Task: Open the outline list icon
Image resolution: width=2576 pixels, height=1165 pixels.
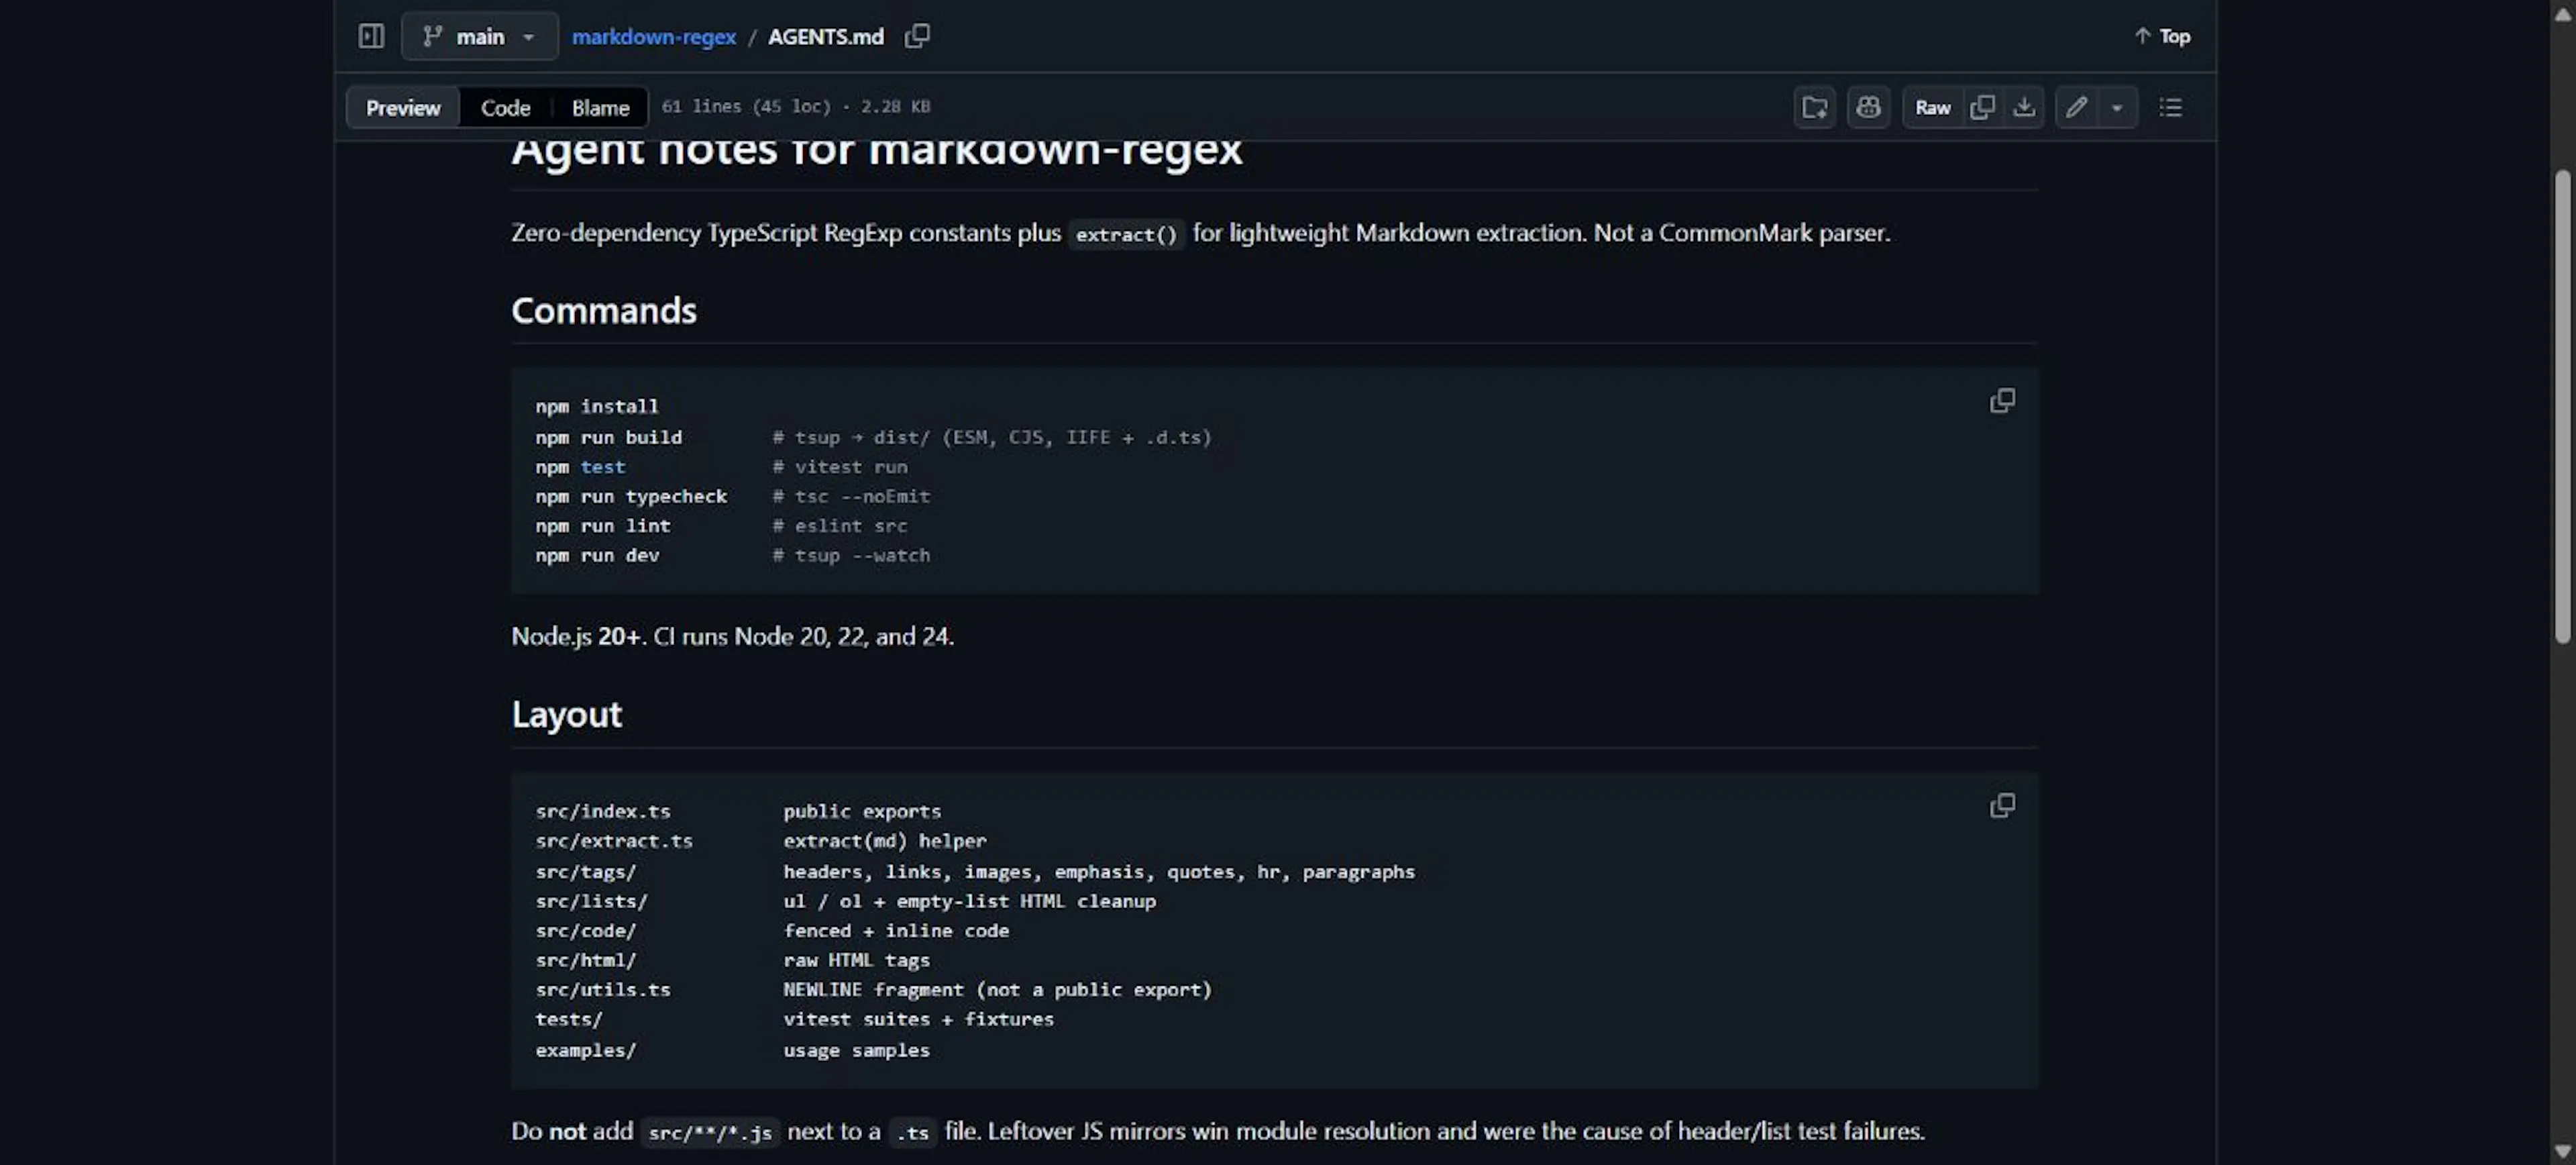Action: [2170, 107]
